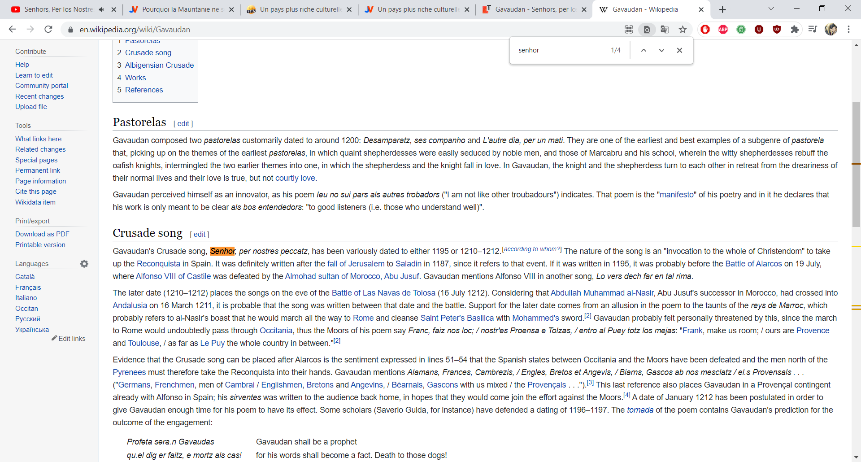The image size is (861, 462).
Task: Switch to the Gavaudan - Senhors tab
Action: 534,9
